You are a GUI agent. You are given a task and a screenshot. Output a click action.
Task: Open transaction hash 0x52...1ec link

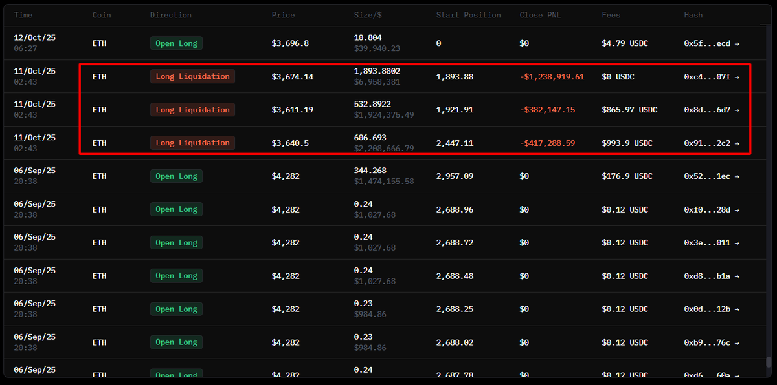pos(711,176)
